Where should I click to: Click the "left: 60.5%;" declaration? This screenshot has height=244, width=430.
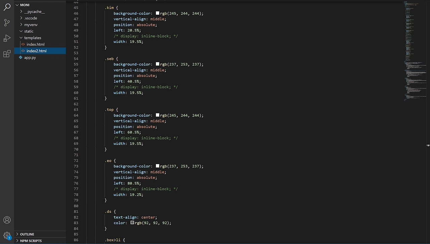(x=127, y=132)
